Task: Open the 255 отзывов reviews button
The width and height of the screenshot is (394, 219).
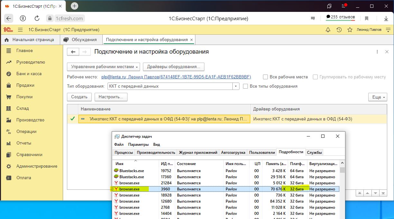Action: [x=341, y=17]
